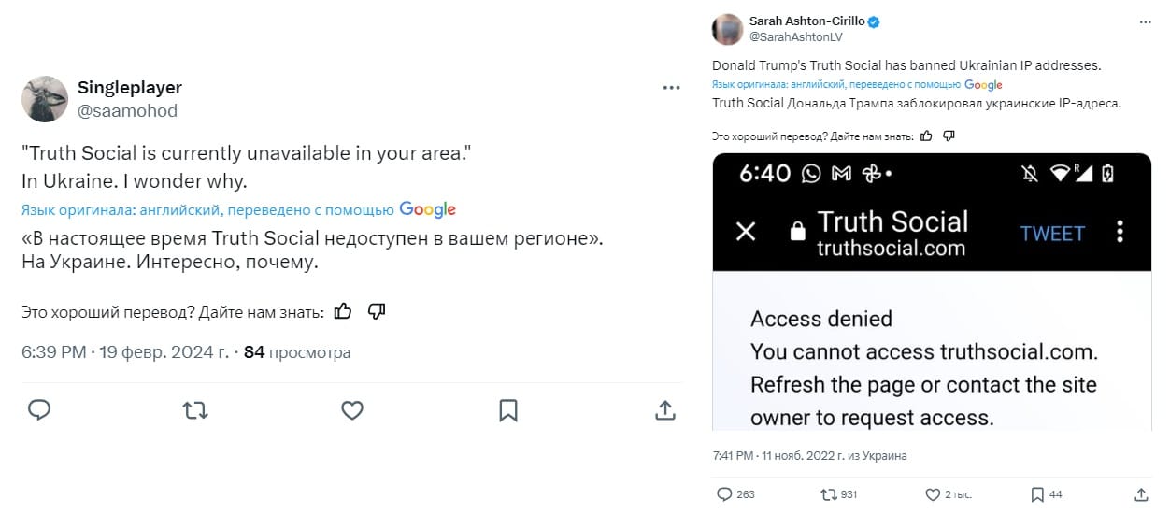Bookmark Singleplayer's tweet
The image size is (1170, 514).
pos(508,409)
